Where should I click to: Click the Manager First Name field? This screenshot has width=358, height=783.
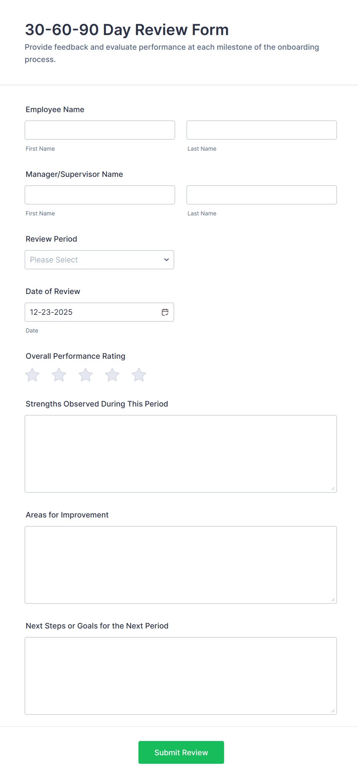(100, 195)
